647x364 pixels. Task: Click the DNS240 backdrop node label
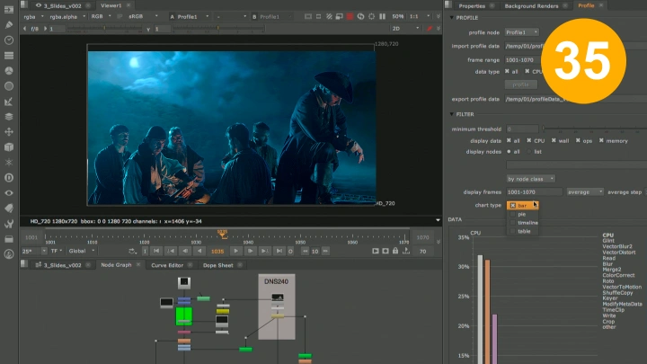pyautogui.click(x=276, y=281)
